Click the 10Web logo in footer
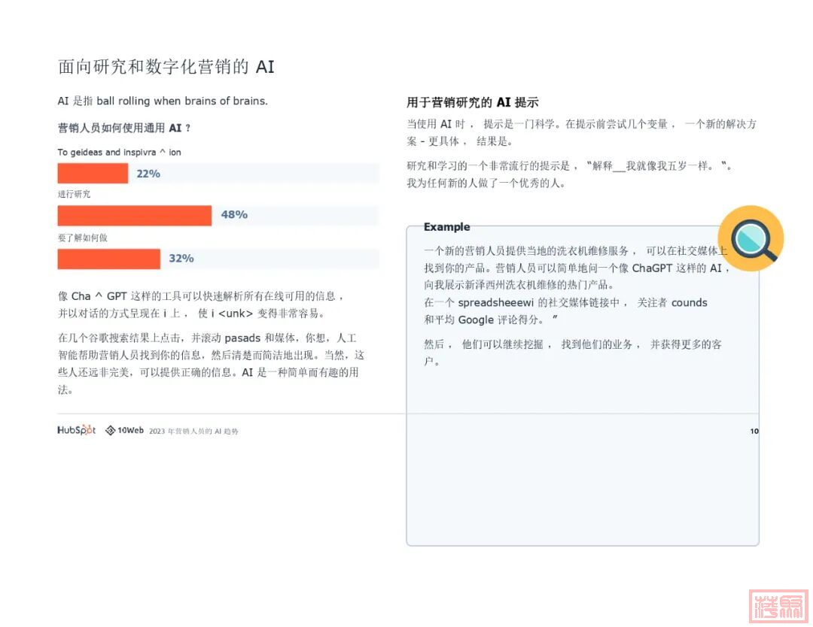The height and width of the screenshot is (627, 813). pyautogui.click(x=124, y=431)
